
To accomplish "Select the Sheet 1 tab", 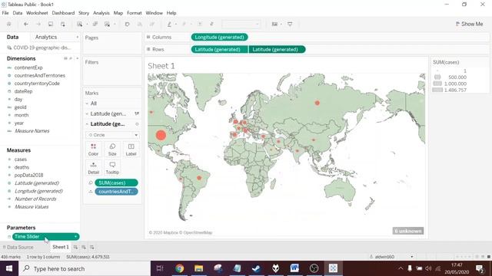I will point(61,247).
